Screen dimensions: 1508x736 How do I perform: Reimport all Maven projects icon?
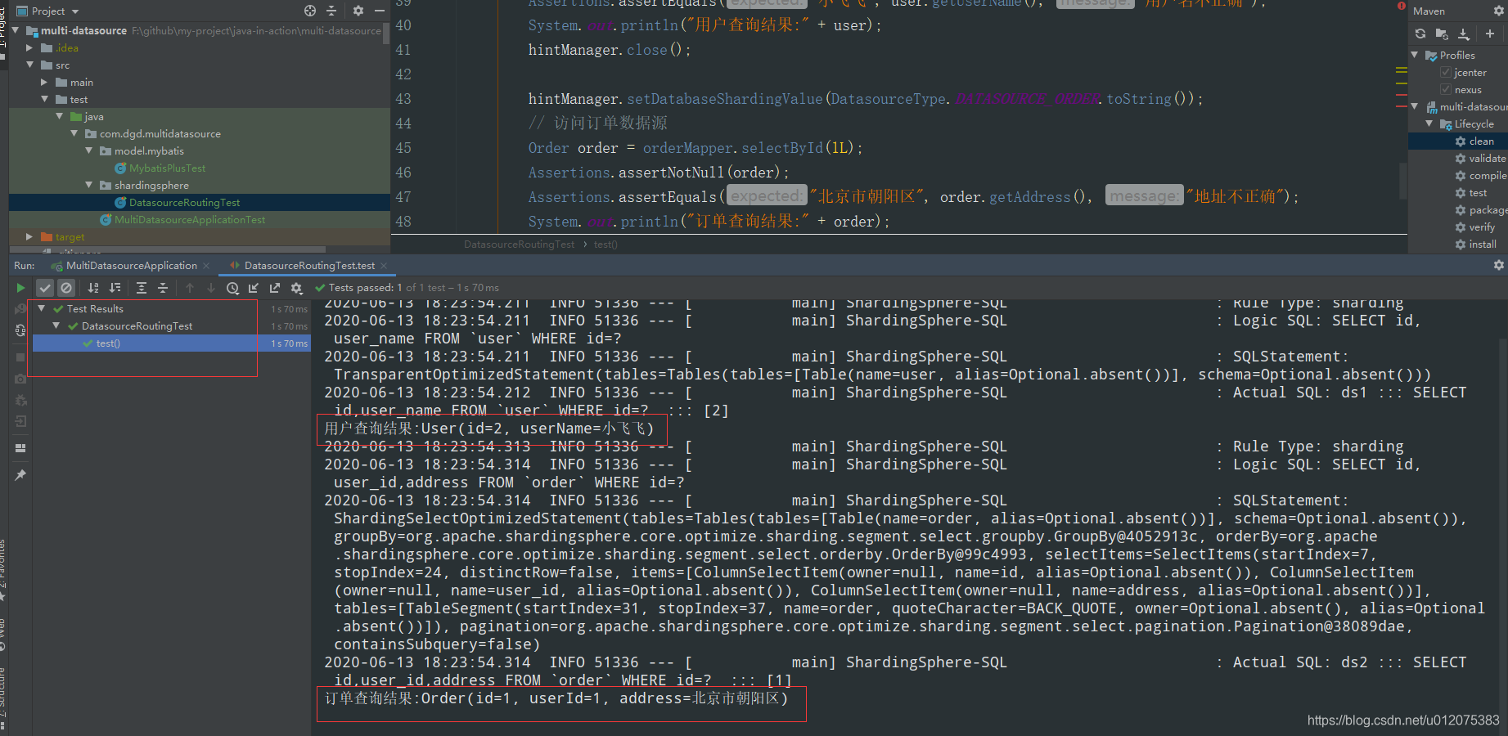coord(1420,34)
